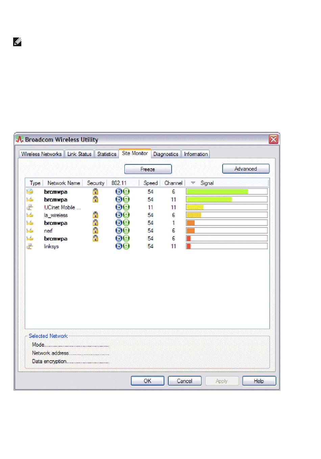The width and height of the screenshot is (321, 459).
Task: Click the note pencil icon above the dialog
Action: (x=17, y=42)
